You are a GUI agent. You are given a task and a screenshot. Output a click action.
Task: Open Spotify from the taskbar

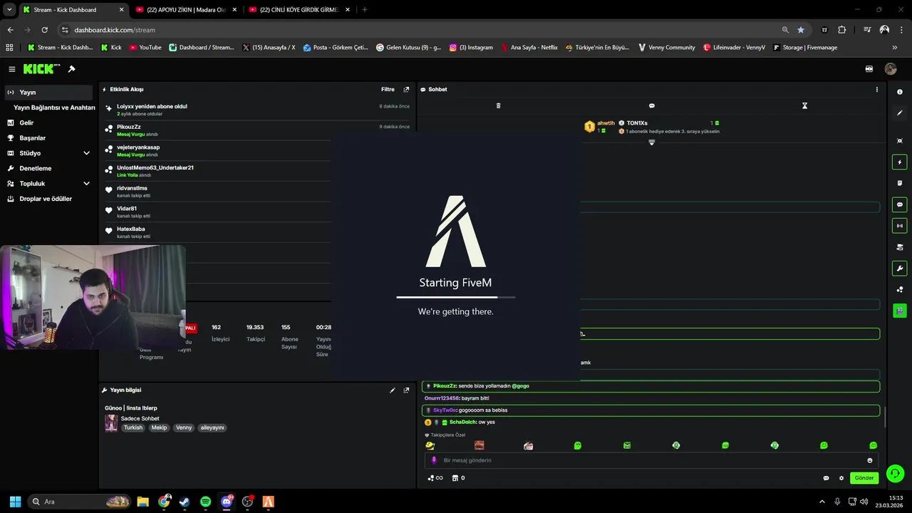tap(206, 502)
